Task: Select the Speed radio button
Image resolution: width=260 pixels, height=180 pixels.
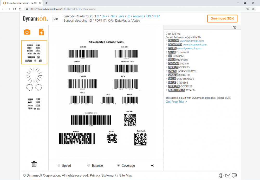Action: click(59, 165)
